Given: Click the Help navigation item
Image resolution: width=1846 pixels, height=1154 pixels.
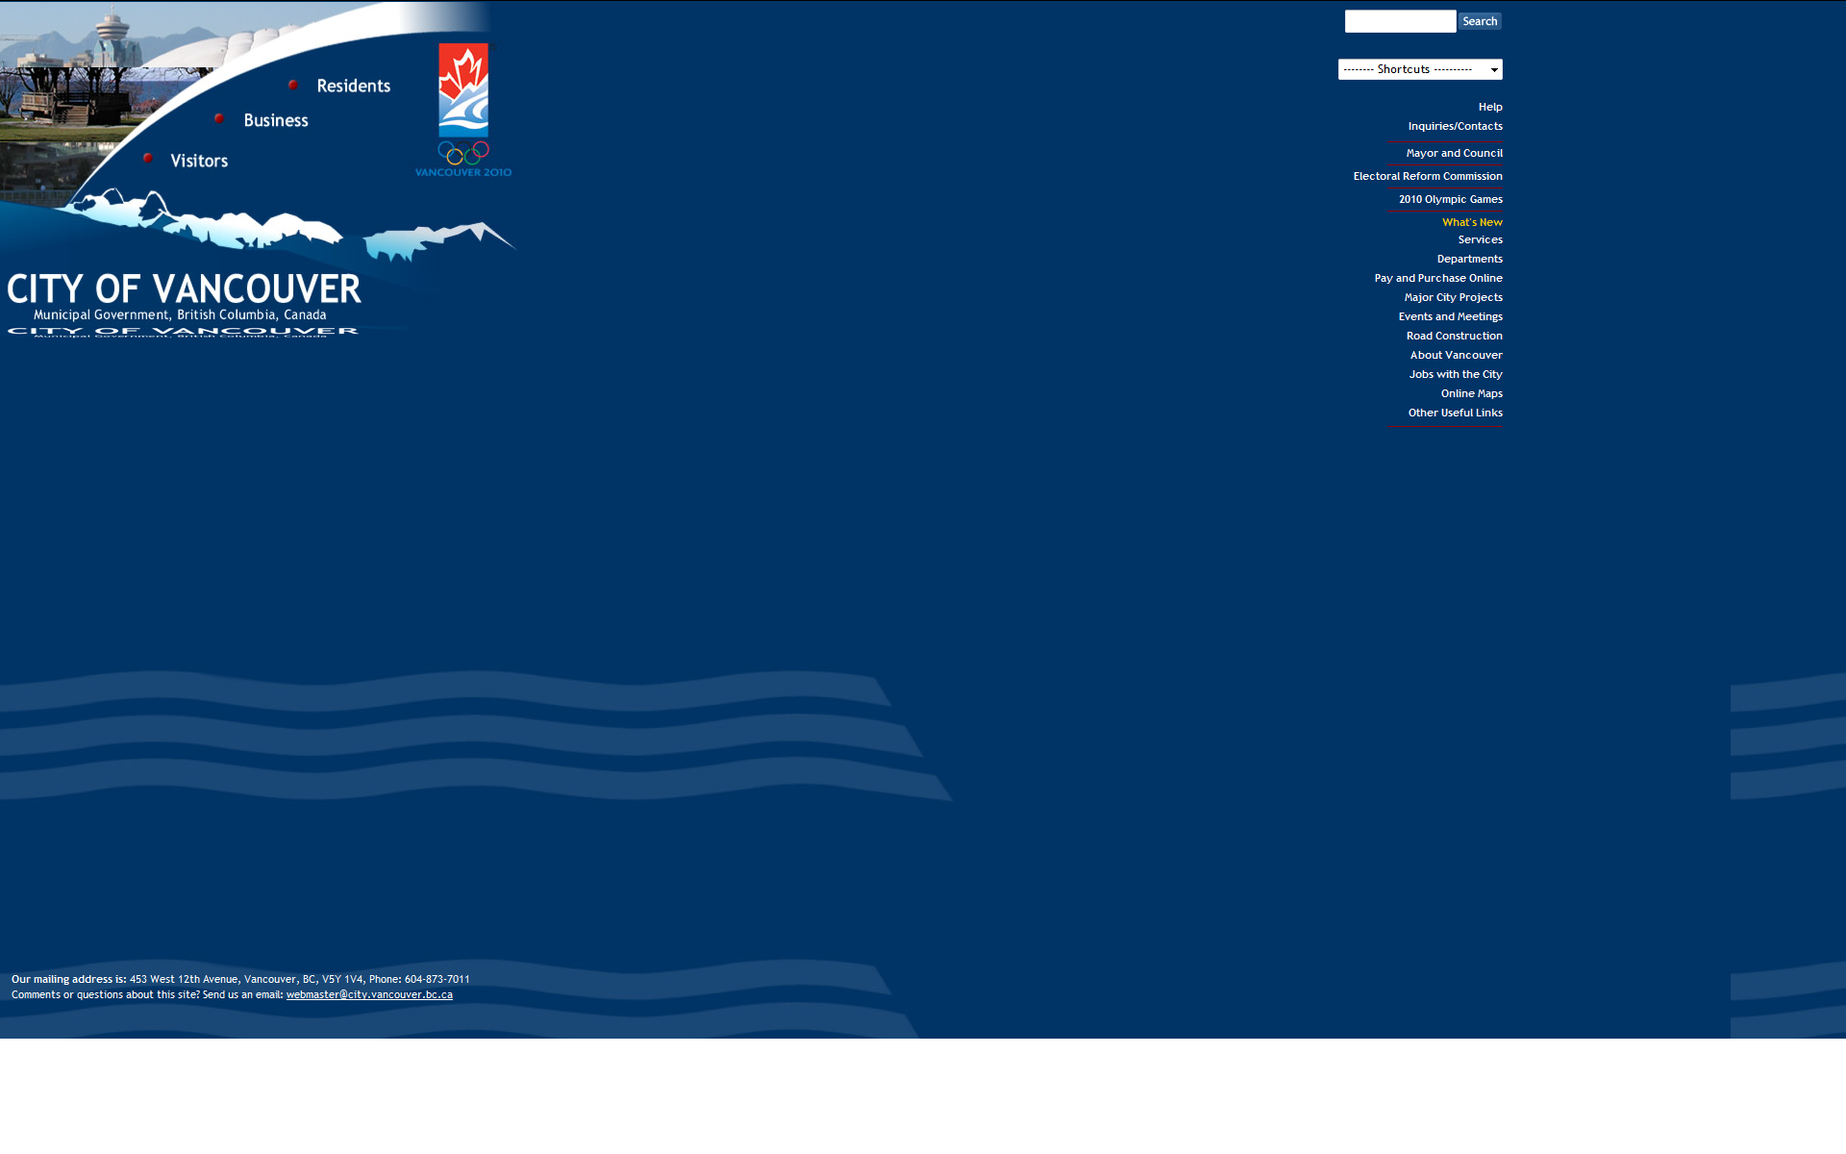Looking at the screenshot, I should (1490, 105).
